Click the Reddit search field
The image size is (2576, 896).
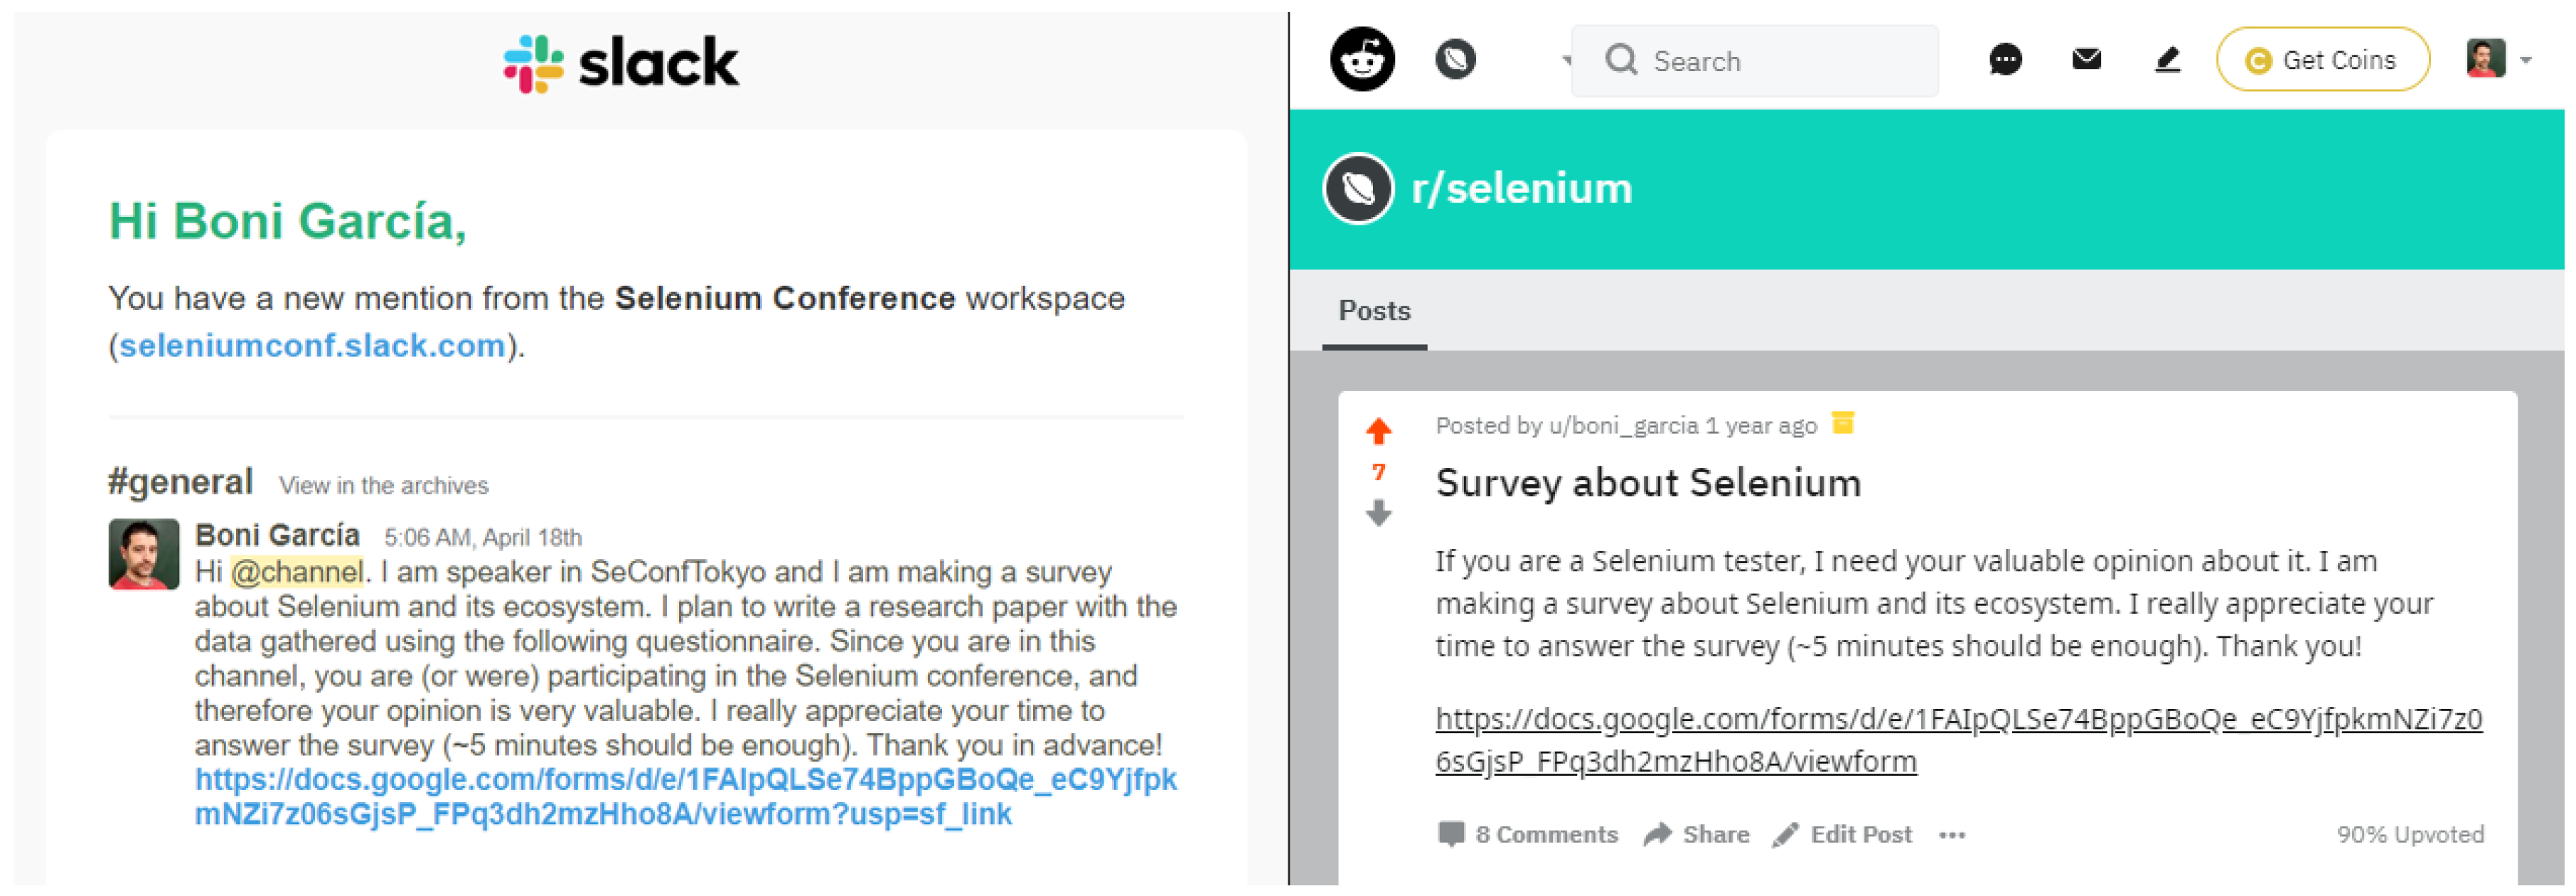[1754, 61]
